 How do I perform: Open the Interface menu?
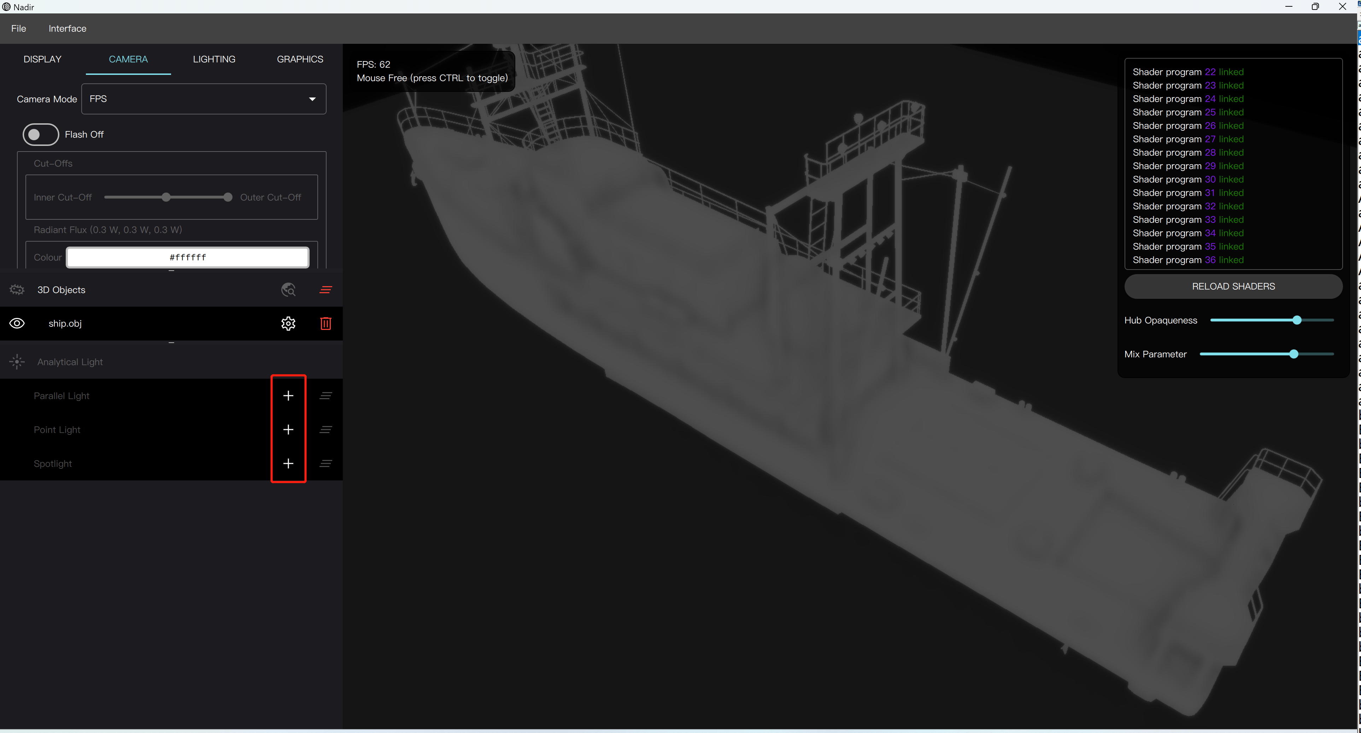click(67, 29)
